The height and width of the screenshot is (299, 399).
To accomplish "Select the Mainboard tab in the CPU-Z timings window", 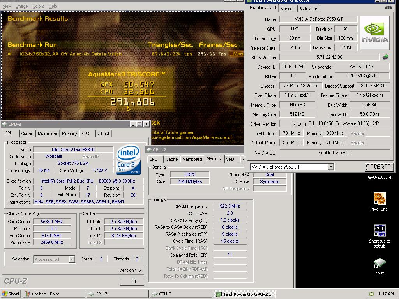I will point(192,159).
